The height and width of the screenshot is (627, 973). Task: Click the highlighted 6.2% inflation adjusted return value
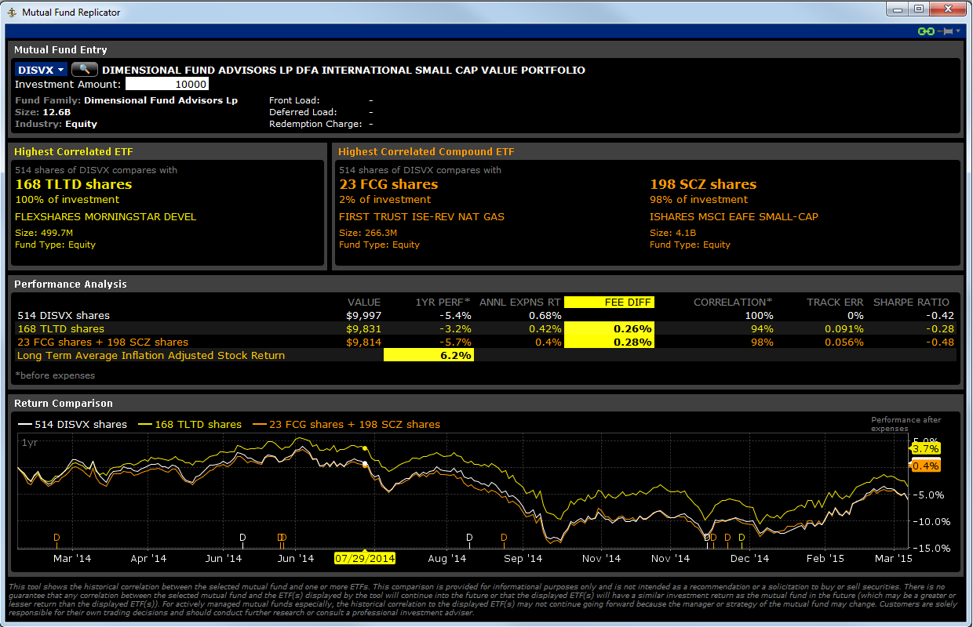point(428,356)
